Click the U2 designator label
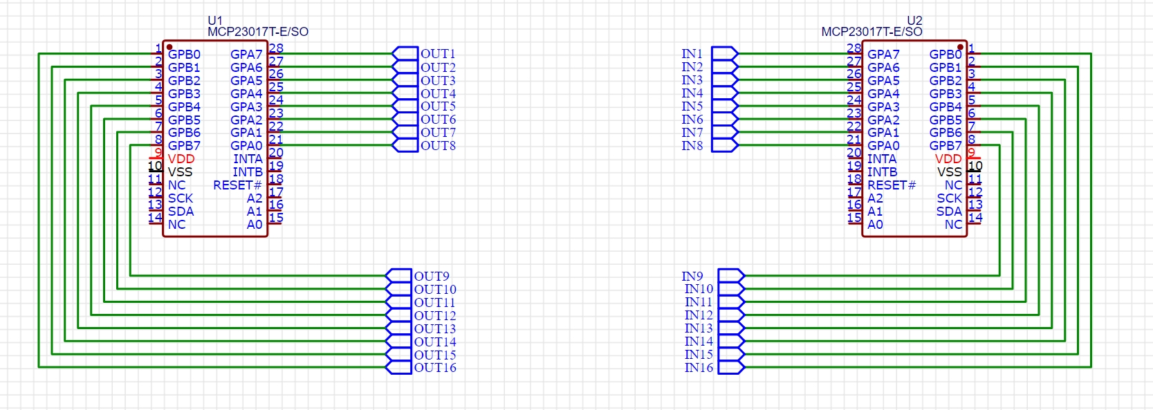 click(x=914, y=21)
